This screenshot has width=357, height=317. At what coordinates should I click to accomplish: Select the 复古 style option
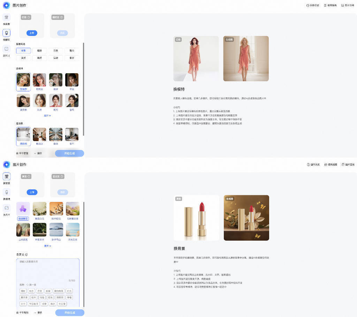coord(71,58)
